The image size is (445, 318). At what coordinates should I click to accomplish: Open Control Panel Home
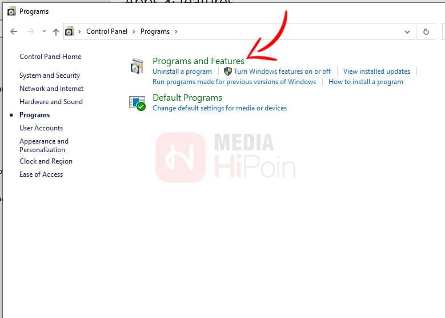pos(50,57)
